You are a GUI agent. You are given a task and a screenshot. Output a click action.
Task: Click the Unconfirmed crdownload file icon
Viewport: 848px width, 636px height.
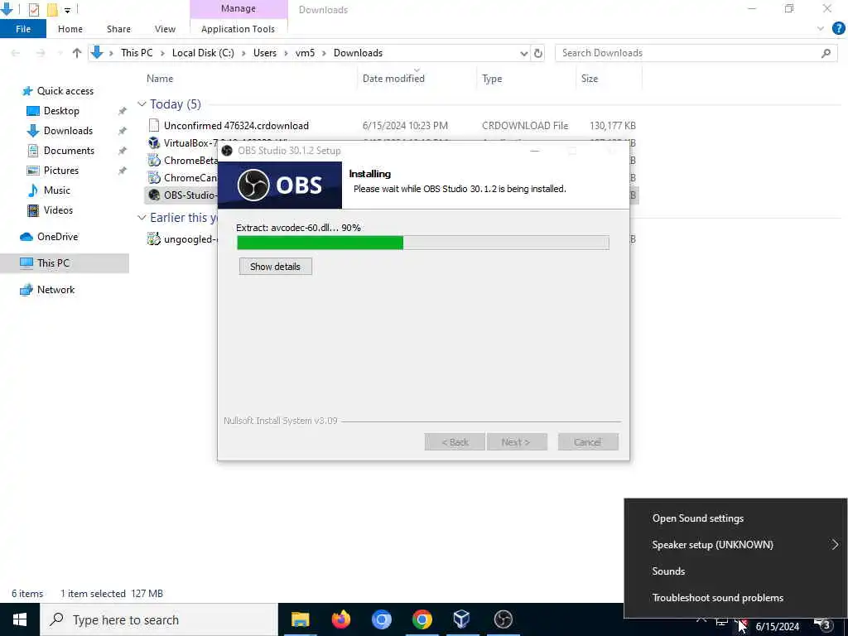[x=154, y=126]
